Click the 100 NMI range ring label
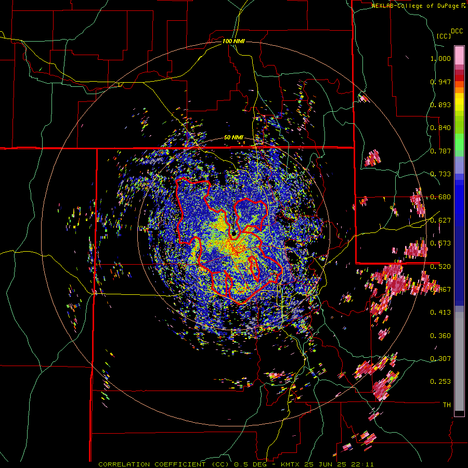 [x=233, y=41]
